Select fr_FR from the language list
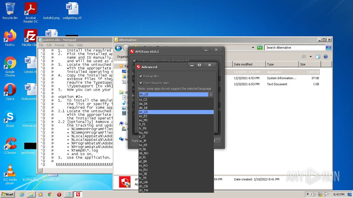 176,128
